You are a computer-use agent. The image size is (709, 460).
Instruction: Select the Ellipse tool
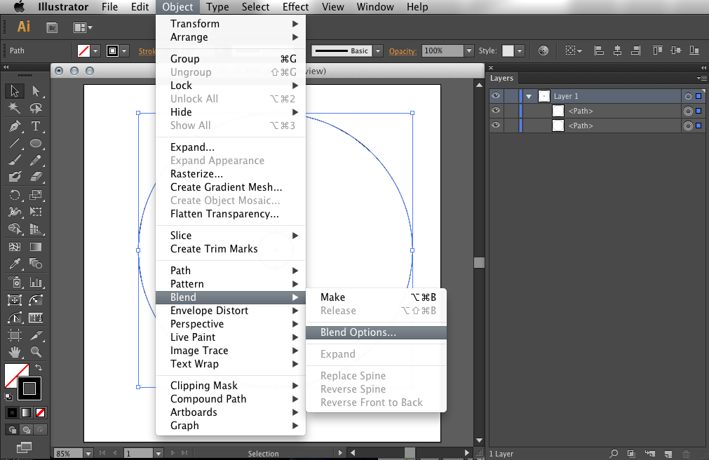click(x=36, y=143)
